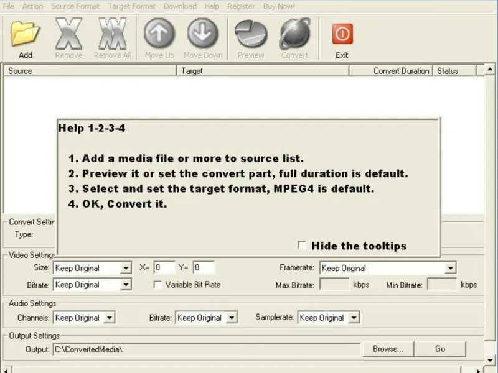Open the Help menu
Image resolution: width=498 pixels, height=373 pixels.
pyautogui.click(x=212, y=6)
